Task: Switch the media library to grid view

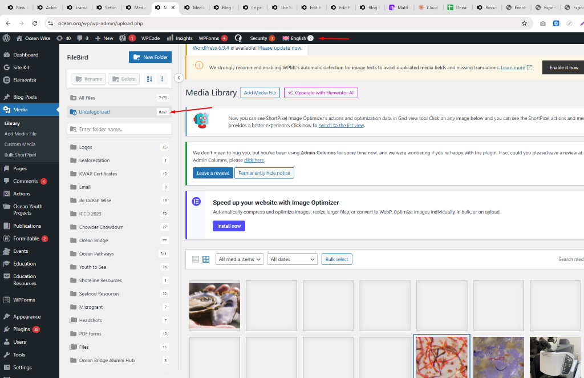Action: (206, 259)
